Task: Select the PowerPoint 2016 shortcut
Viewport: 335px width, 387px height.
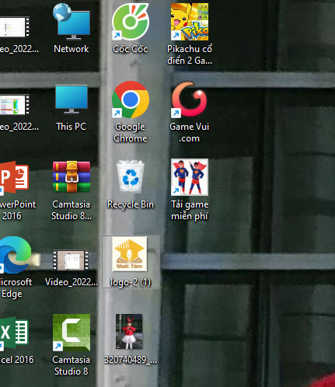Action: [14, 177]
